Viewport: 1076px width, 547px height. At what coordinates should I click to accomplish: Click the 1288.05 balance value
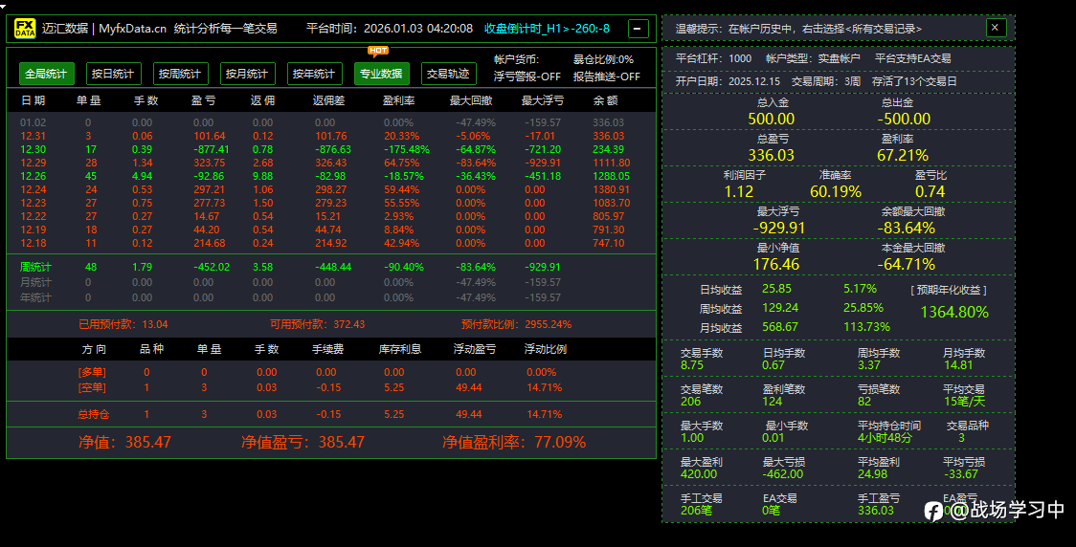611,176
